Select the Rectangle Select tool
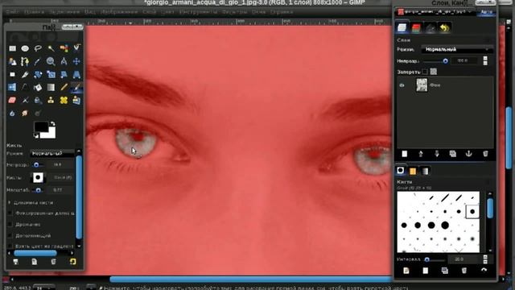The width and height of the screenshot is (515, 290). tap(13, 48)
